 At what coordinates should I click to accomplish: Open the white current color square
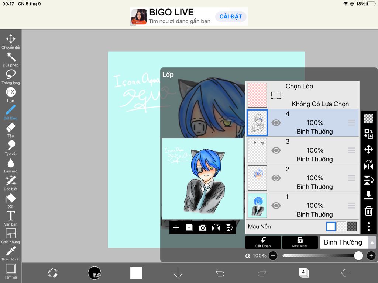(136, 273)
